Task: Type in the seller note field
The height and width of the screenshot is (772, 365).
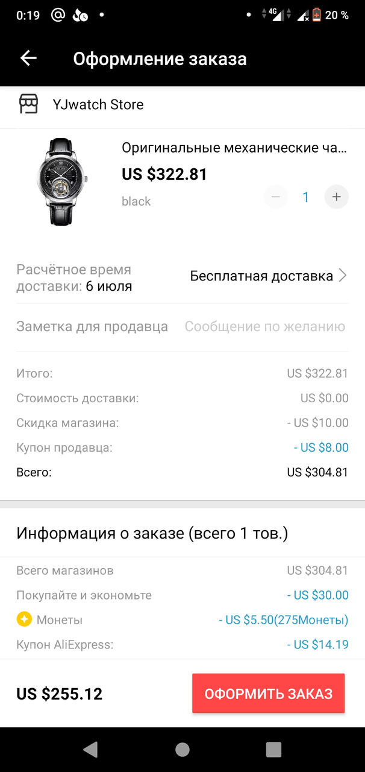Action: pos(264,327)
